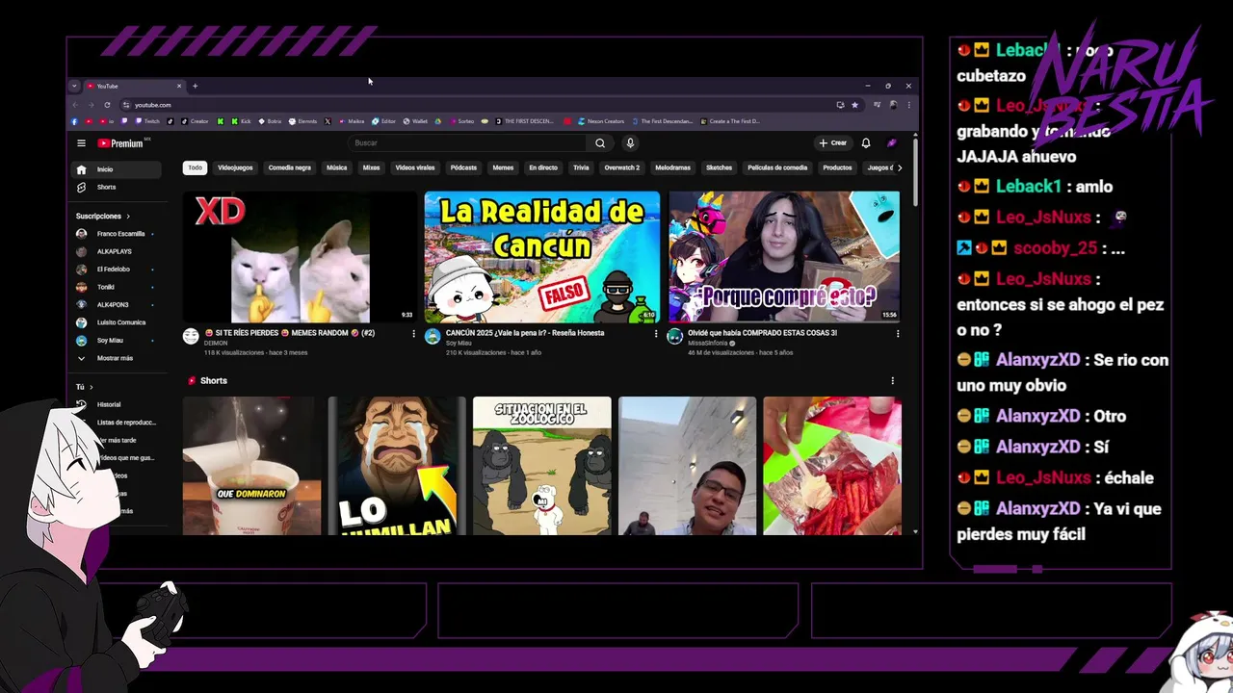This screenshot has height=693, width=1233.
Task: Expand Mostrar más in subscriptions list
Action: coord(118,358)
